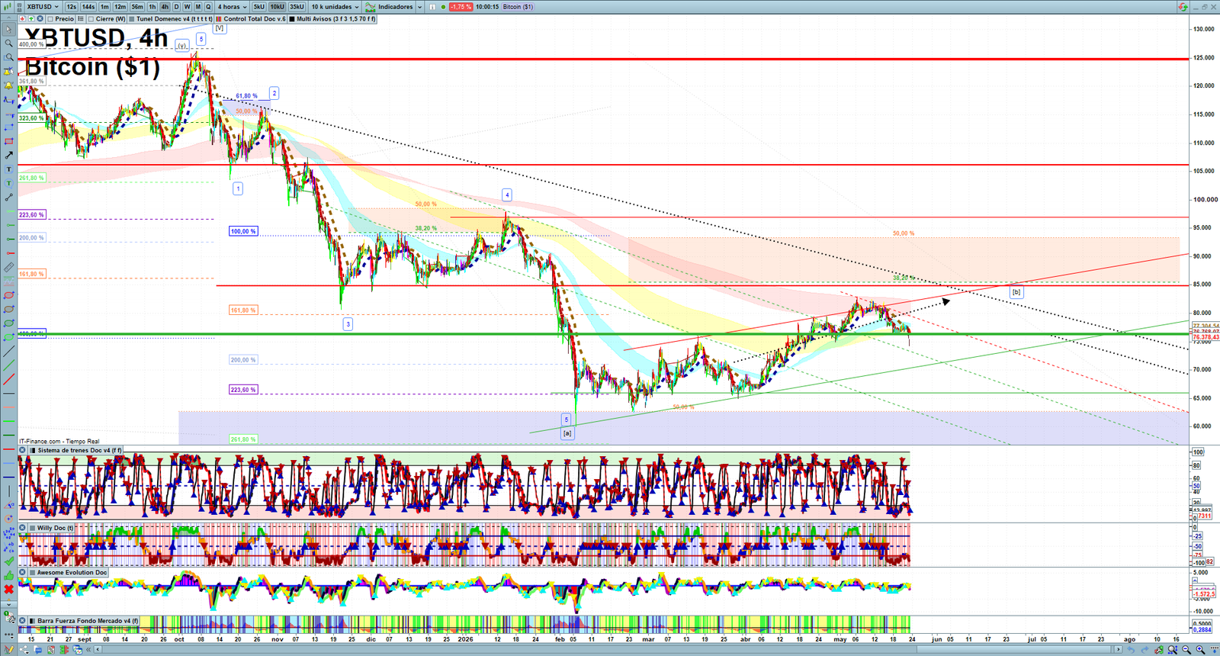Select the blue rectangle drawing tool
This screenshot has width=1220, height=656.
point(9,127)
